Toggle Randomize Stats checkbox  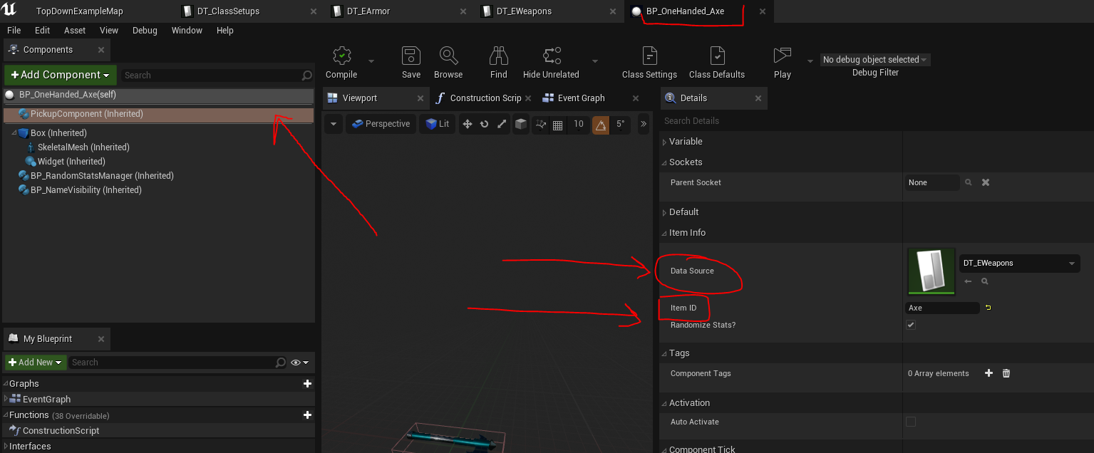point(910,325)
